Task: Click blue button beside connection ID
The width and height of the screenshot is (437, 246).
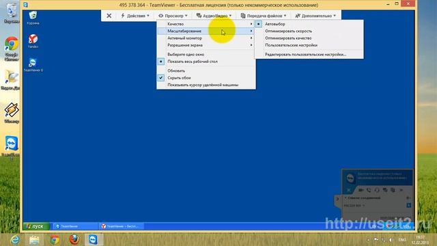Action: (x=408, y=205)
